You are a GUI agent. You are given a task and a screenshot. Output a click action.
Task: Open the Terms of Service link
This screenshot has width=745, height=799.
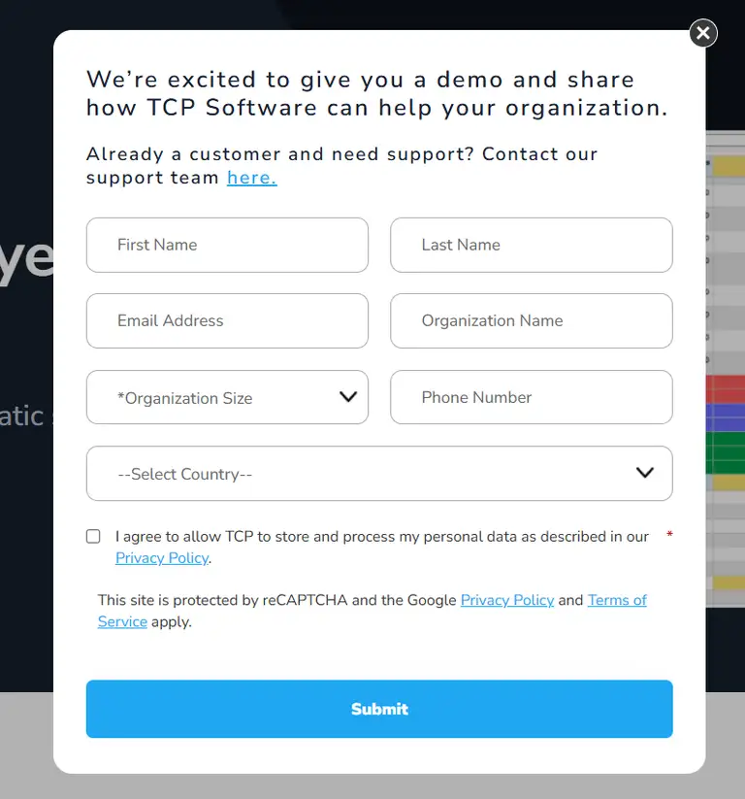[x=617, y=600]
